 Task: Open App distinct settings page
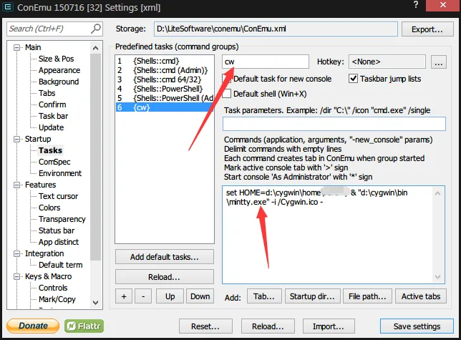click(59, 242)
